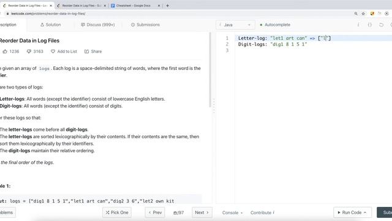This screenshot has height=221, width=392.
Task: Click Add to List heart button
Action: point(64,52)
